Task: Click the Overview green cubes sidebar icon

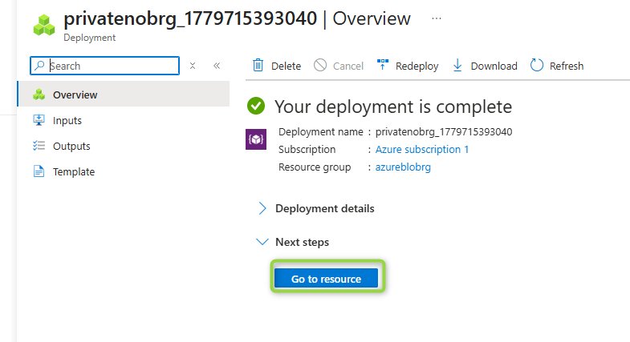Action: point(39,95)
